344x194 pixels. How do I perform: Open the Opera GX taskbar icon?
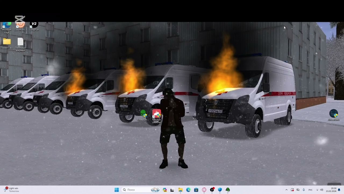(x=204, y=190)
